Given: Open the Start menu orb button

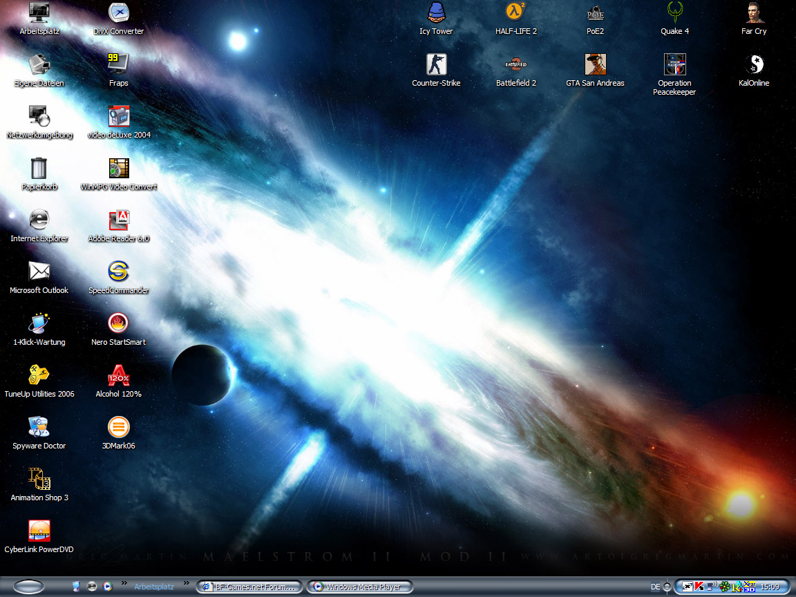Looking at the screenshot, I should (x=29, y=587).
